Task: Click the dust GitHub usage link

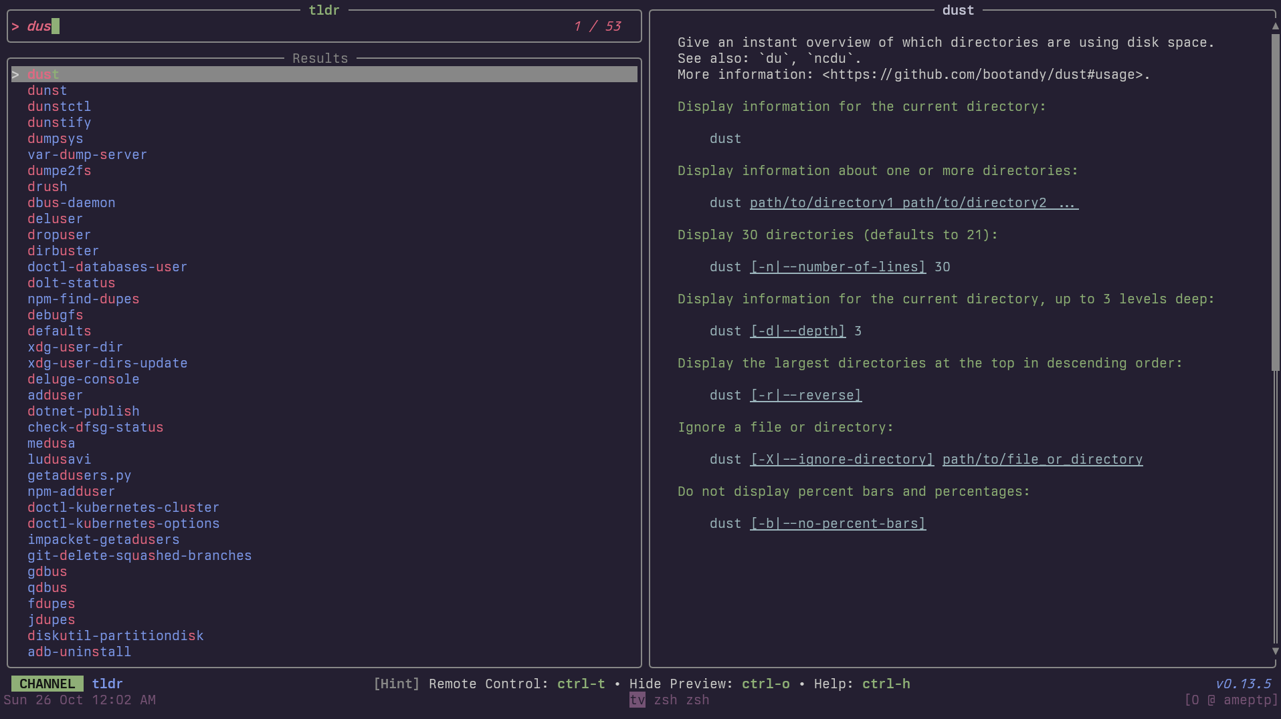Action: [x=982, y=75]
